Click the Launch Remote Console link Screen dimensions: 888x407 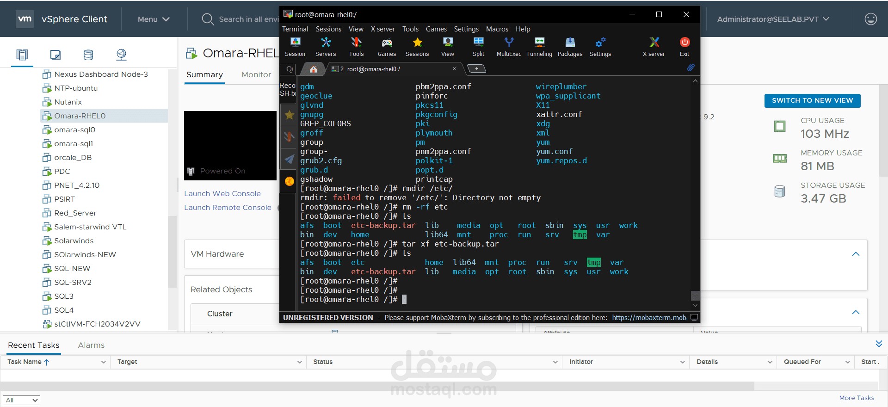pos(228,207)
